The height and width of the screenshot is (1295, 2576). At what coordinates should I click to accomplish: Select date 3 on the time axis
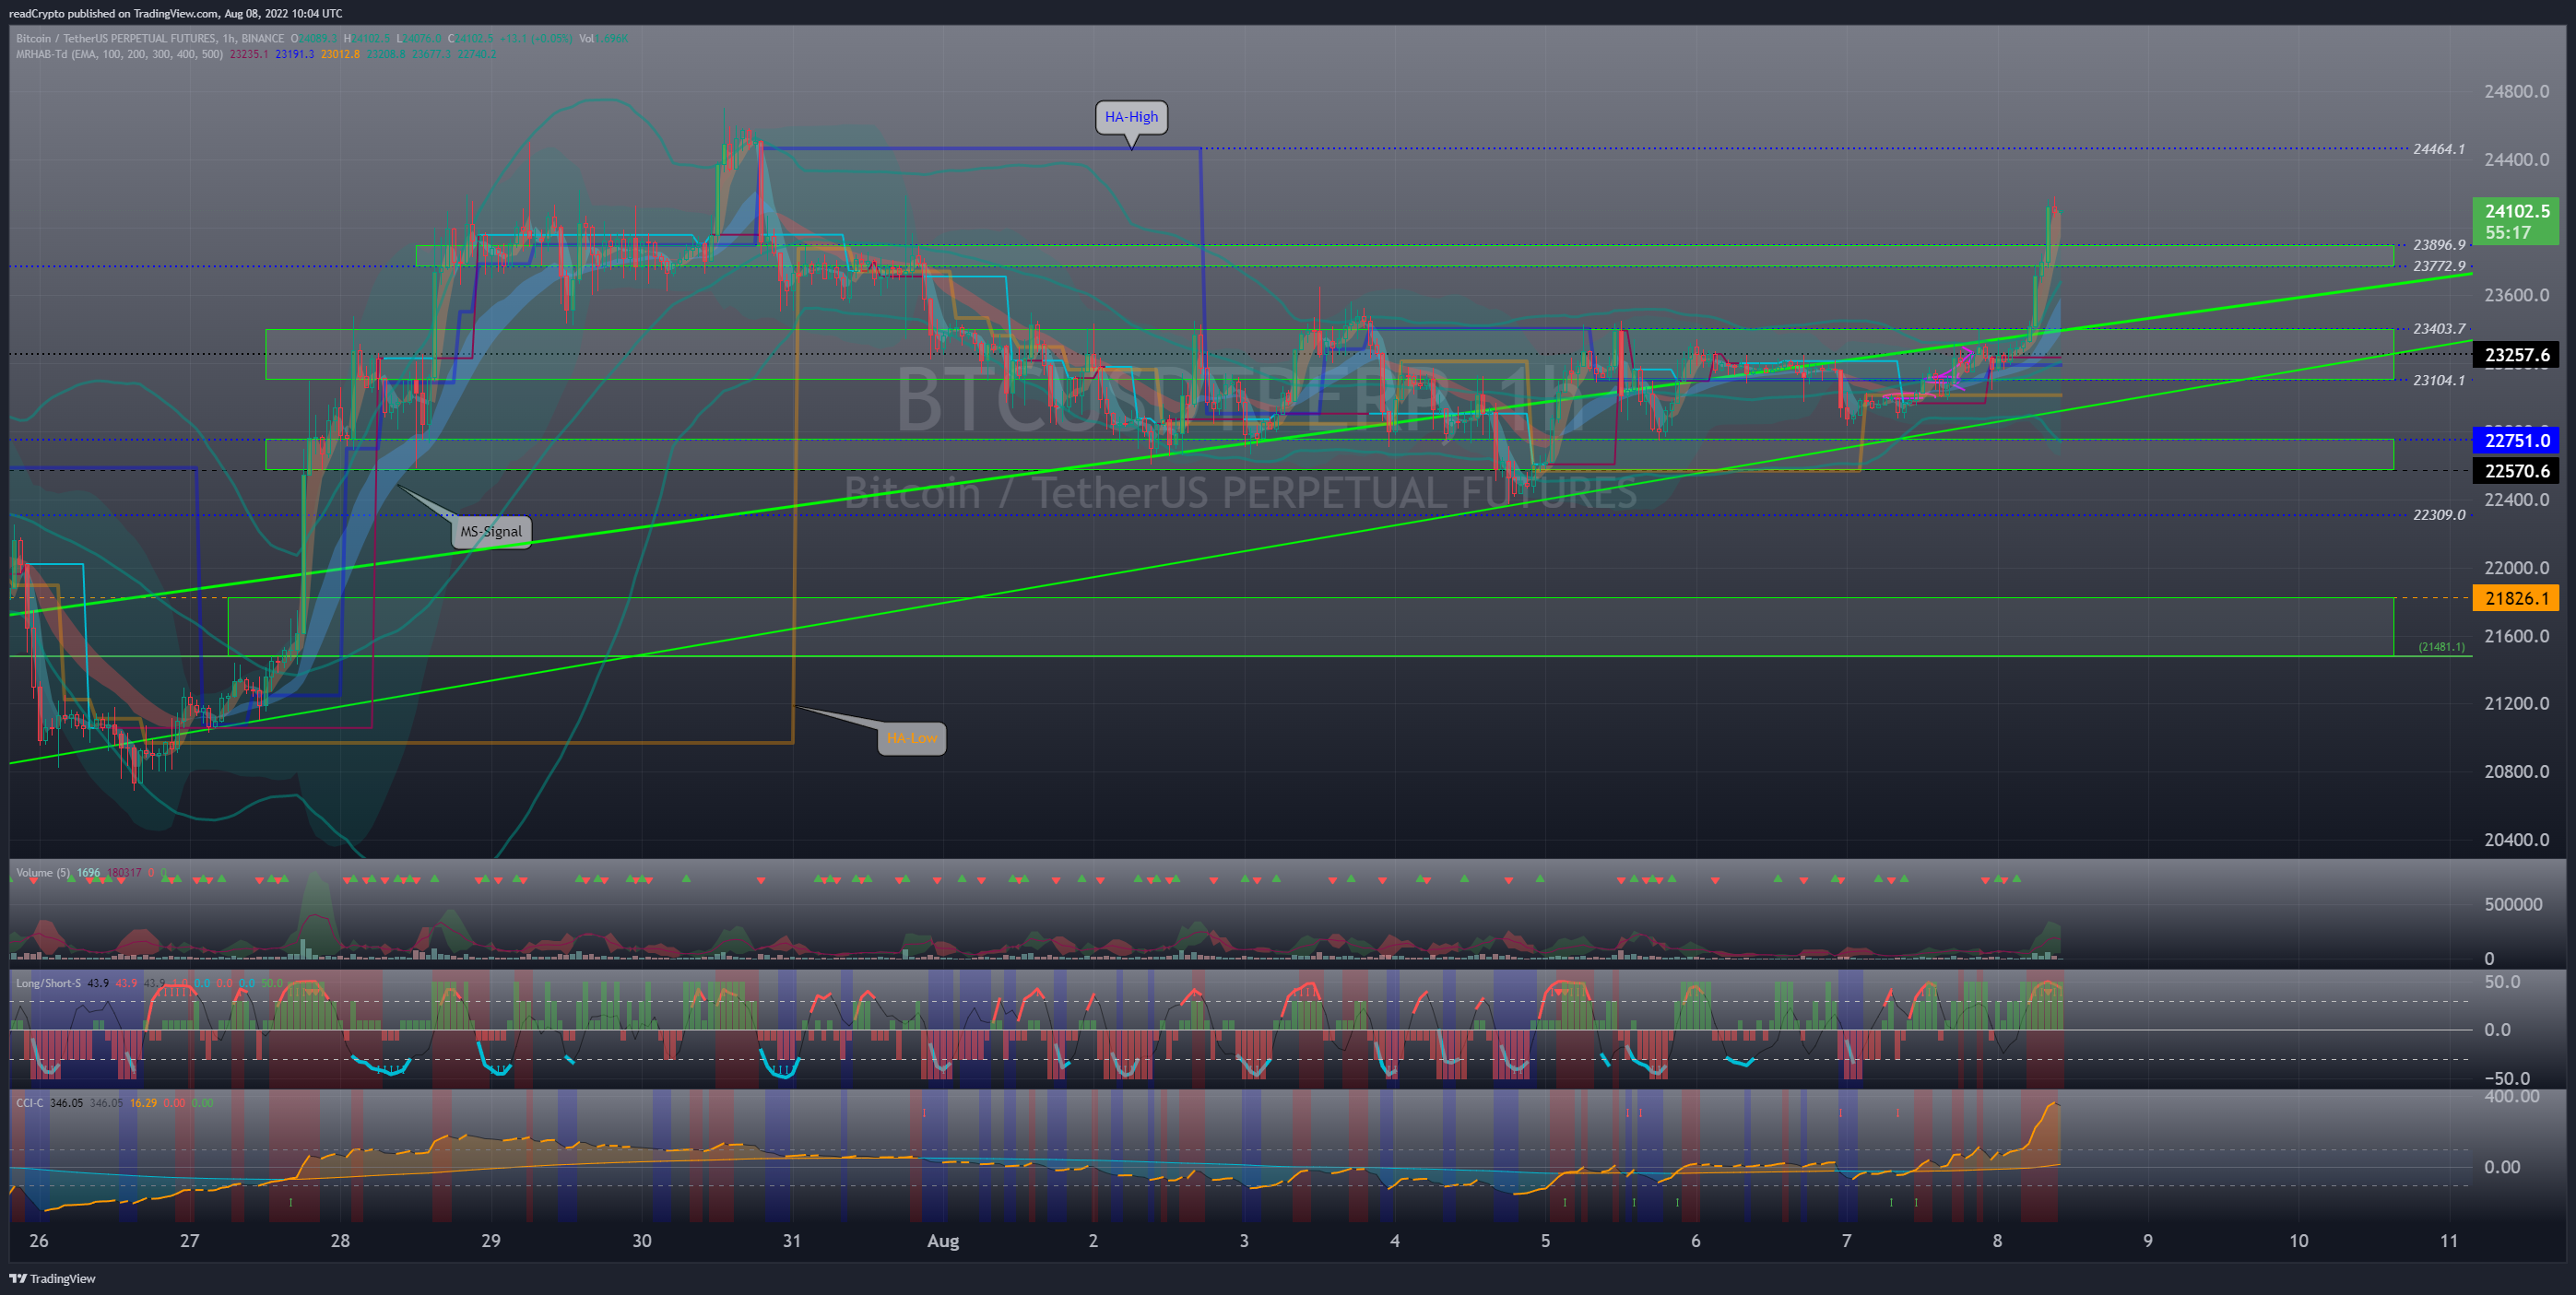[1244, 1241]
